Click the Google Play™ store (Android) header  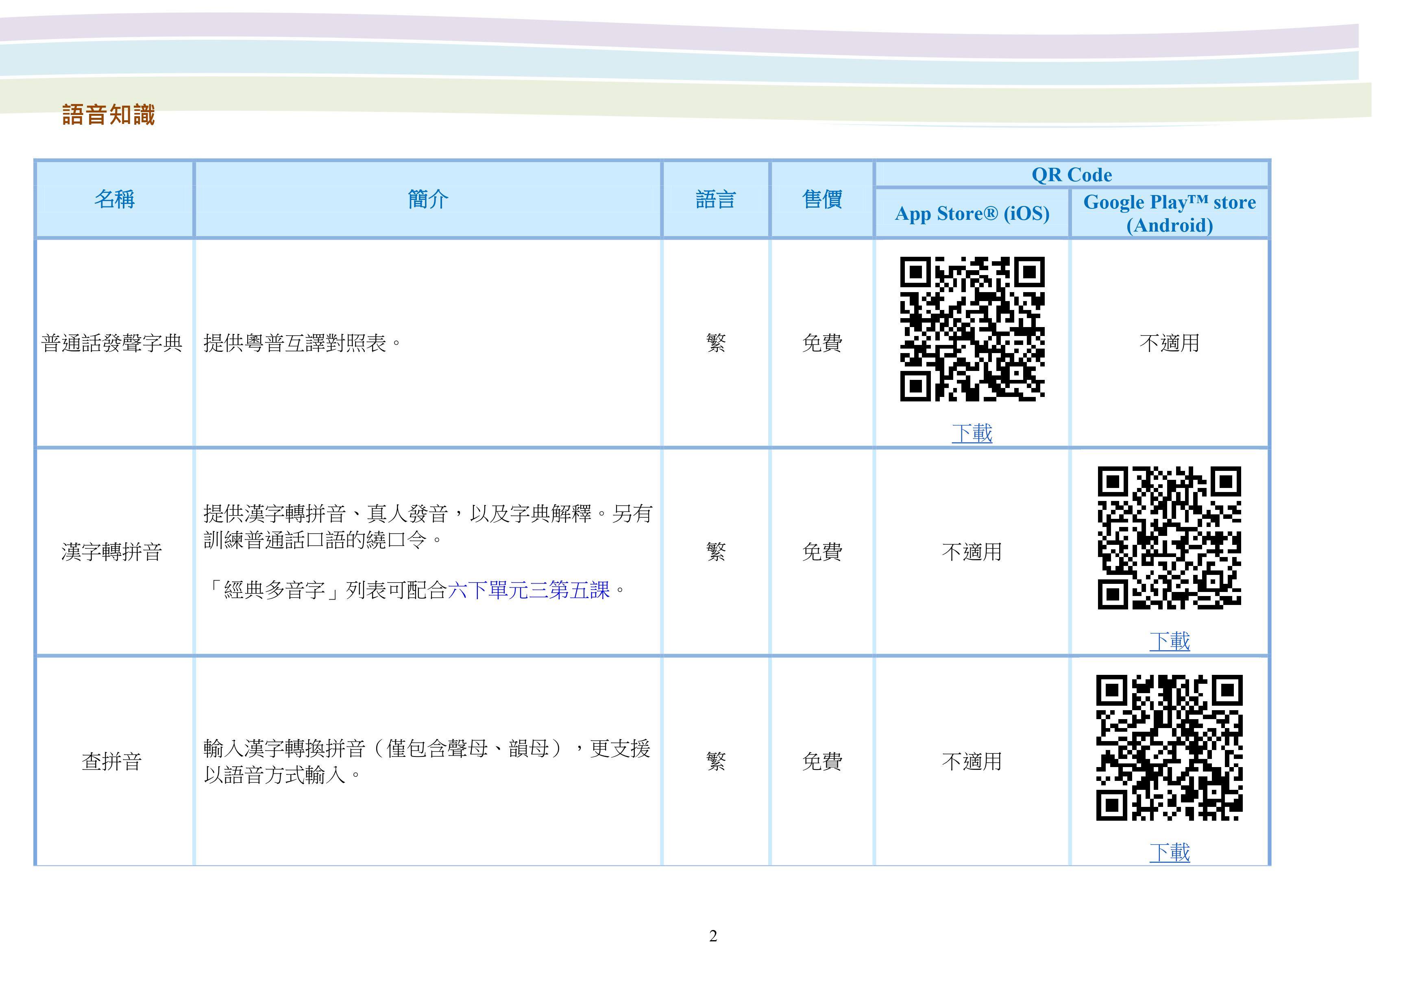click(1169, 213)
